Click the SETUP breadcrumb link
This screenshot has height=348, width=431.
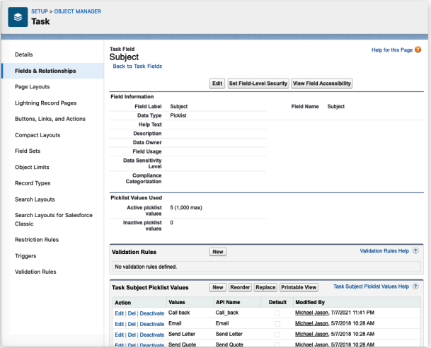[x=40, y=11]
